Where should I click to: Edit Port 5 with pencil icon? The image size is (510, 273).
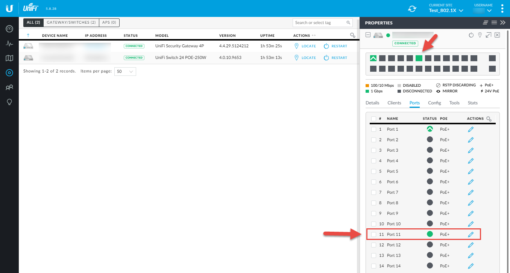point(471,171)
